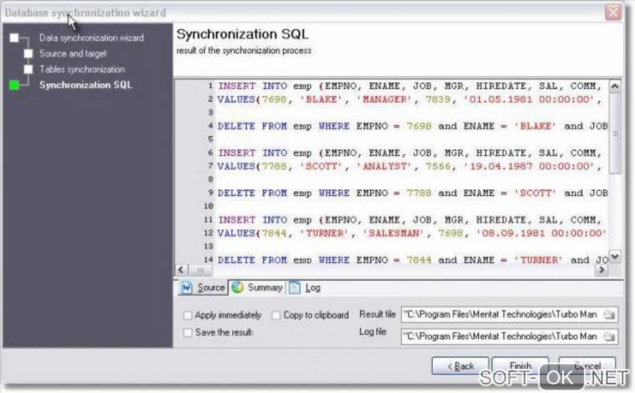Click the SQL editor scroll up arrow
Screen dimensions: 635x393
pos(614,86)
